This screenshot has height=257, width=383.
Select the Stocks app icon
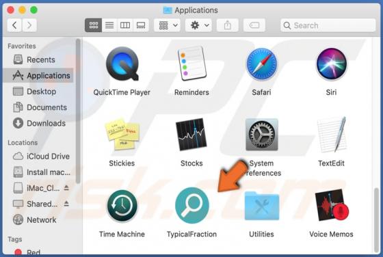tap(191, 135)
